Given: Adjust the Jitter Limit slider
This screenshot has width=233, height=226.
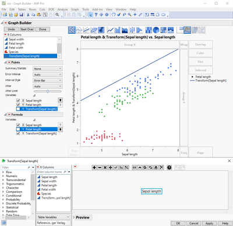Looking at the screenshot, I should point(48,91).
